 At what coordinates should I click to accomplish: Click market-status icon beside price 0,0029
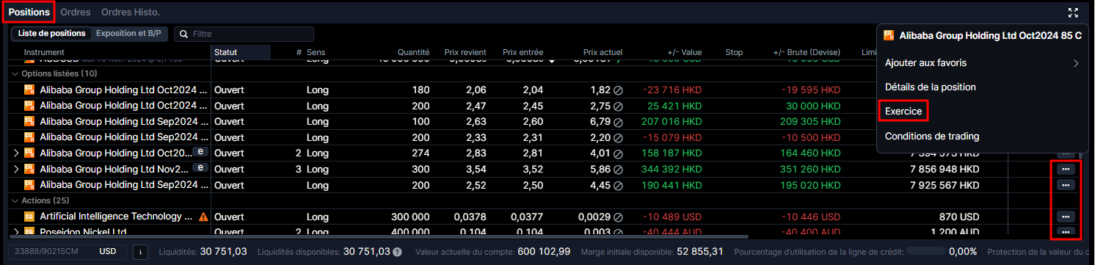[619, 217]
